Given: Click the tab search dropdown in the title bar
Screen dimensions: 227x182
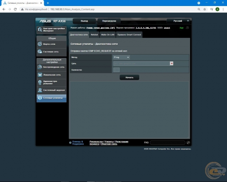Looking at the screenshot, I should (199, 3).
